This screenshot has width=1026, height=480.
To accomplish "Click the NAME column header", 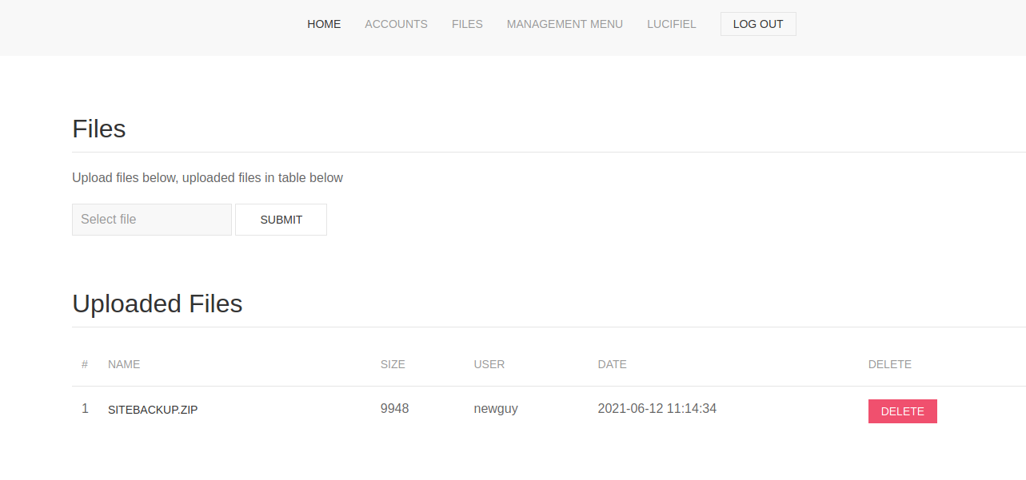I will (x=124, y=364).
